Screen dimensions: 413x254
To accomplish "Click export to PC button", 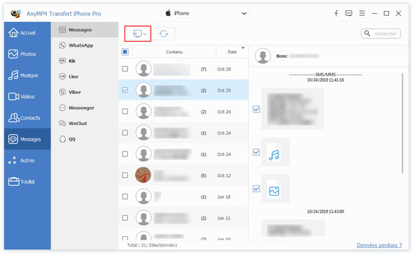I will (138, 34).
